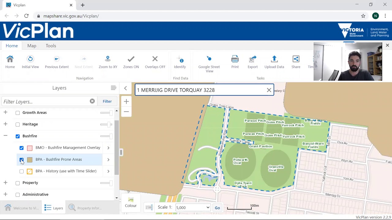Export the map
Viewport: 392px width, 220px height.
point(253,61)
